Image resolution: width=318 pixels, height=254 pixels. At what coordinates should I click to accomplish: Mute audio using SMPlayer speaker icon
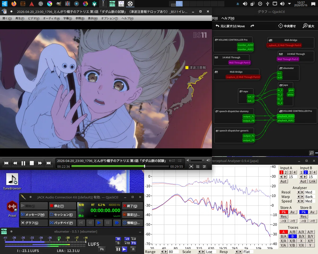click(x=188, y=161)
